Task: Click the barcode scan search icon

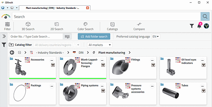Action: click(x=67, y=36)
